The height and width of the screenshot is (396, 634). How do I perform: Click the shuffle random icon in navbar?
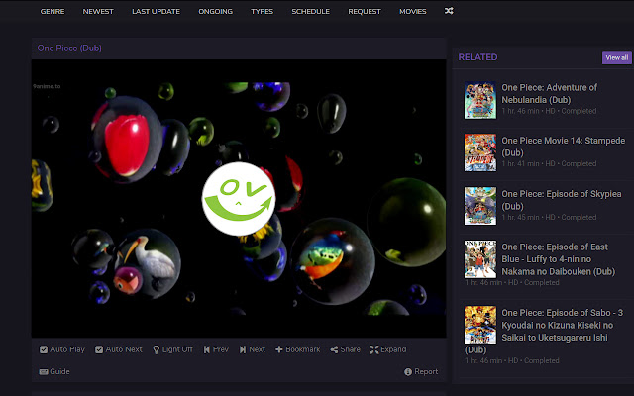coord(449,12)
